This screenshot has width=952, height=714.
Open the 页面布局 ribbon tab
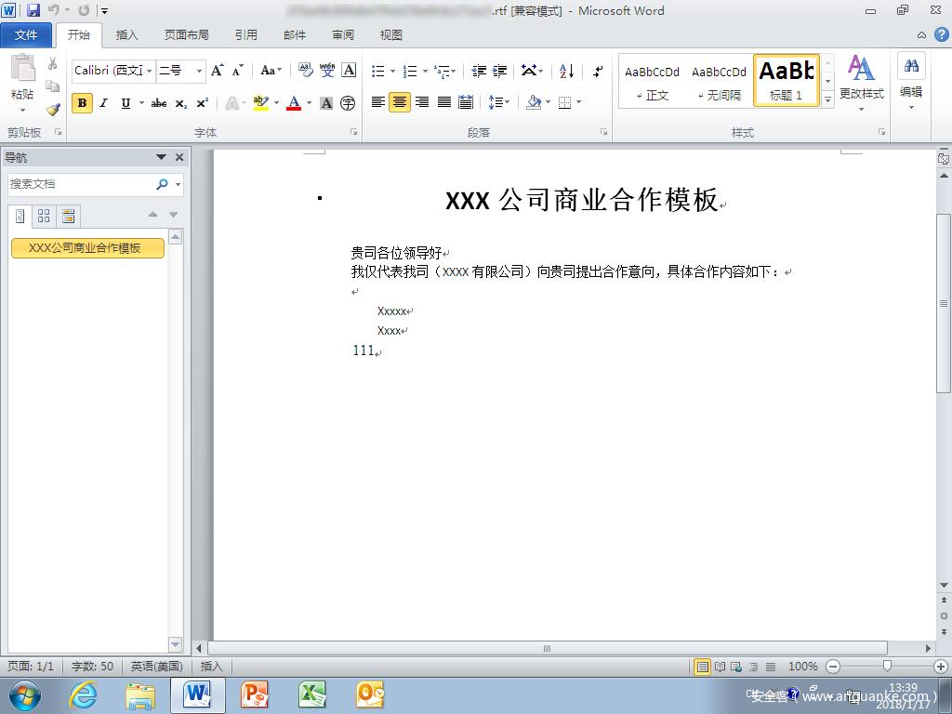pyautogui.click(x=186, y=35)
